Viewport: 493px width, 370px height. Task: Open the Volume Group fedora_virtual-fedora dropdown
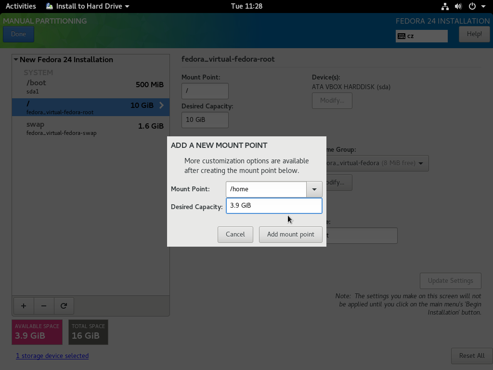pyautogui.click(x=377, y=163)
